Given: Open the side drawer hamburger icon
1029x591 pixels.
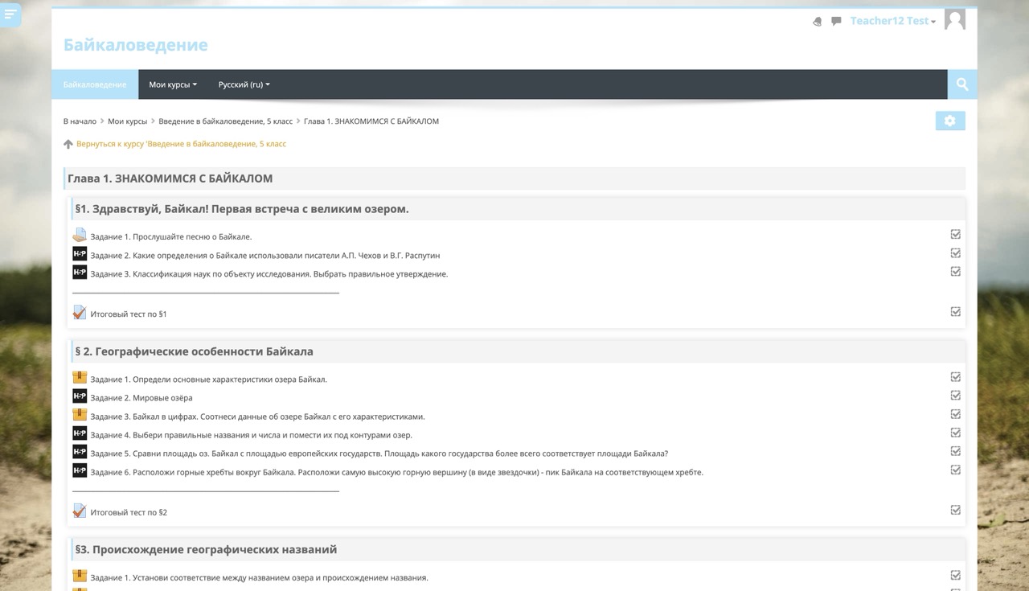Looking at the screenshot, I should click(x=10, y=14).
